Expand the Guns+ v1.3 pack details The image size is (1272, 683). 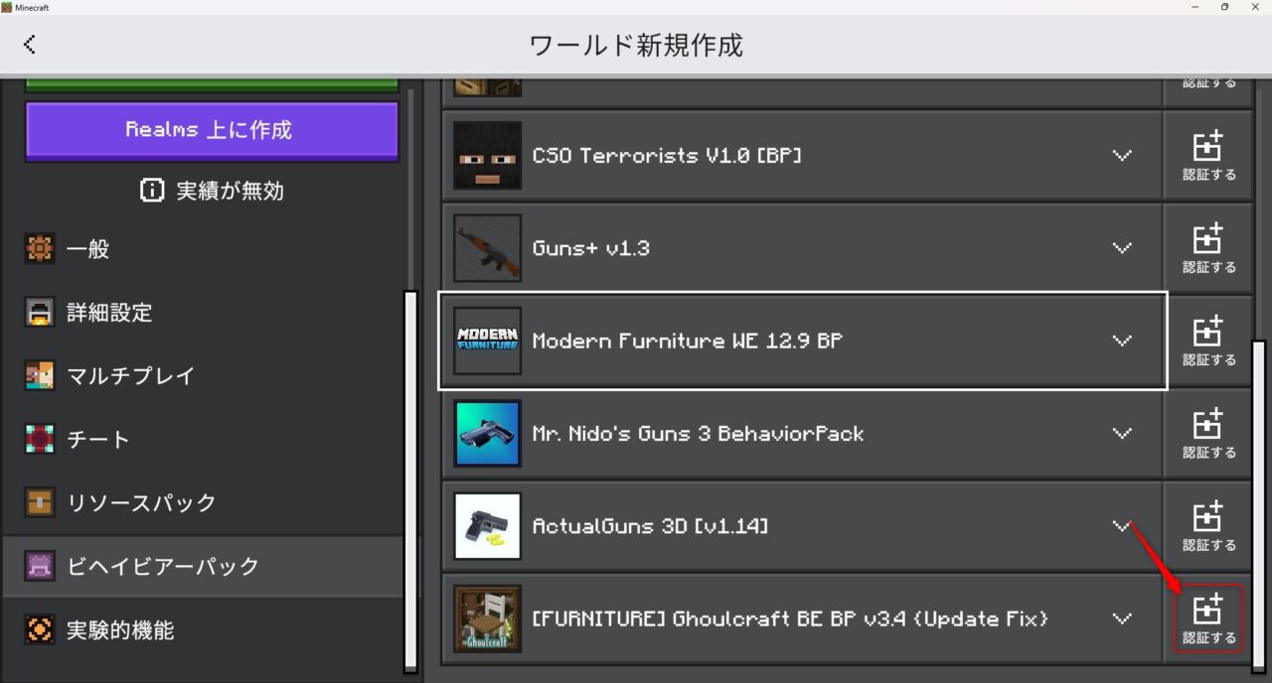pyautogui.click(x=1122, y=248)
